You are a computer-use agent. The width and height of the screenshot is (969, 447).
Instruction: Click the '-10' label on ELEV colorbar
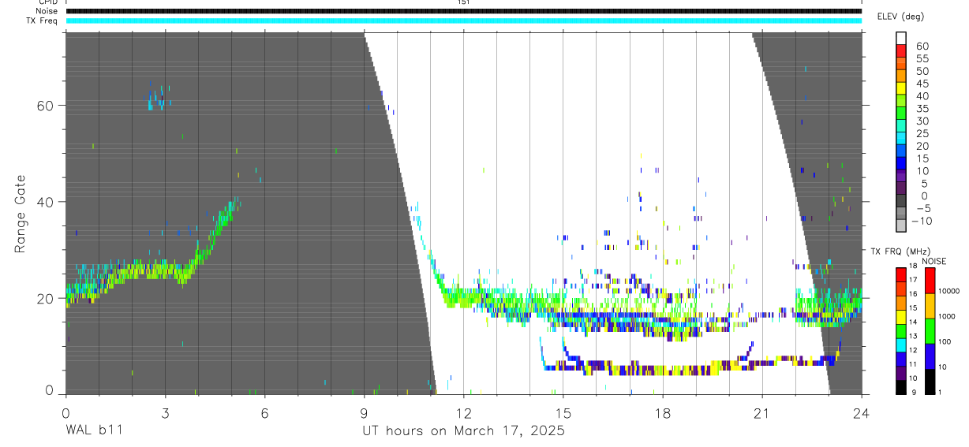click(920, 221)
